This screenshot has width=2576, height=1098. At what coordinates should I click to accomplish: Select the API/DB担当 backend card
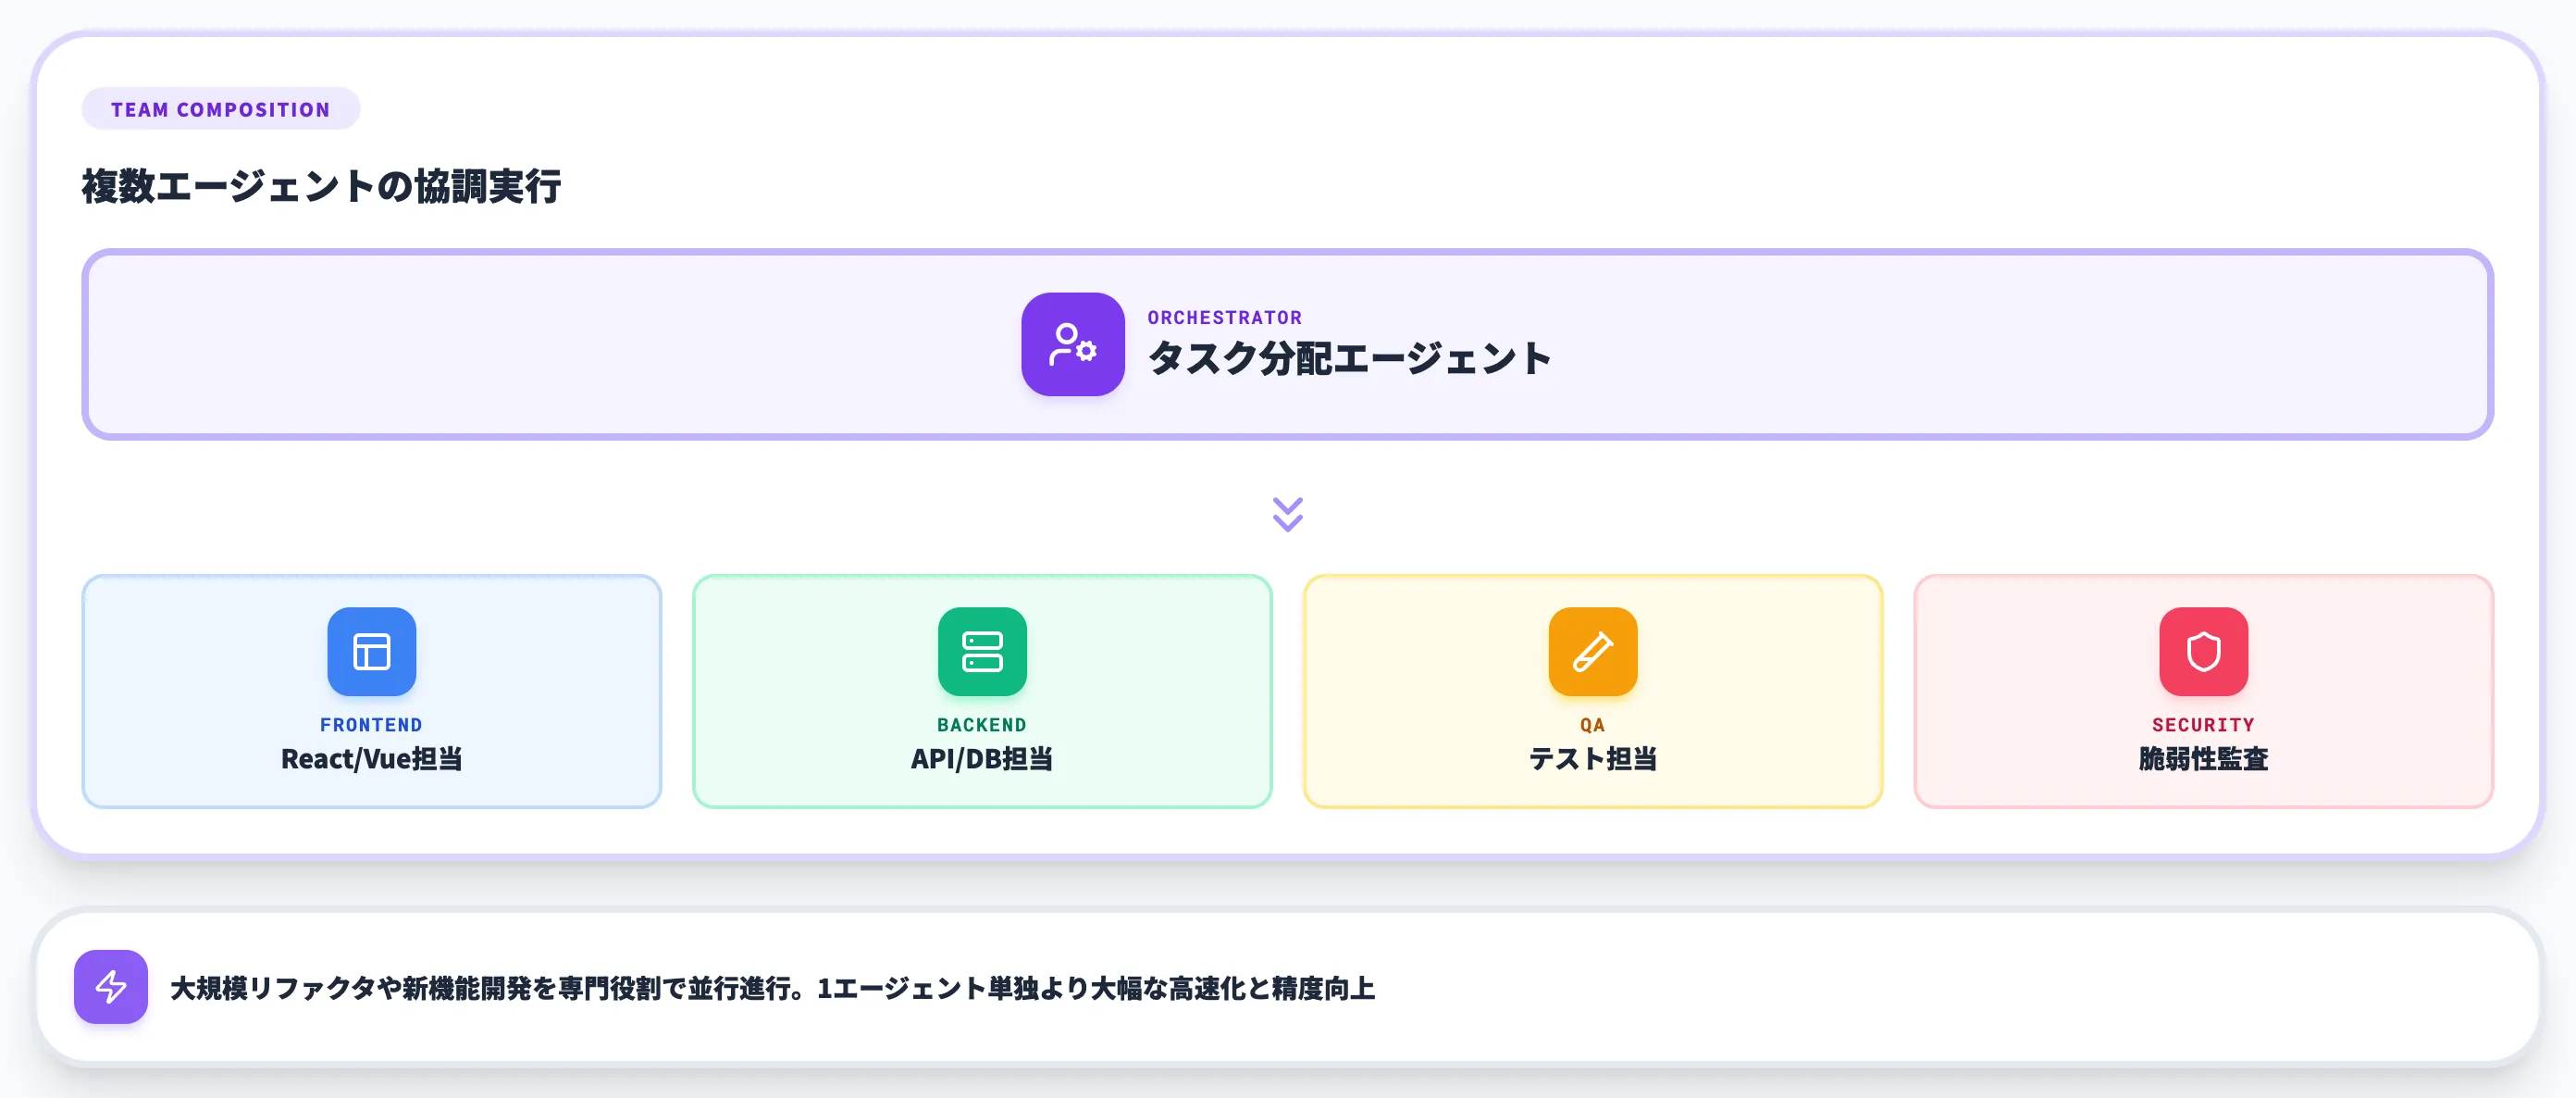[x=982, y=691]
